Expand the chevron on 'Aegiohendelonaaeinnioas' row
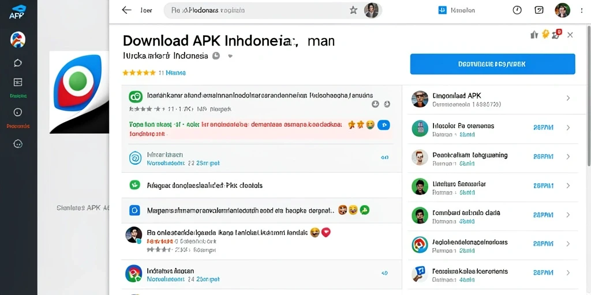Image resolution: width=591 pixels, height=295 pixels. coord(568,244)
